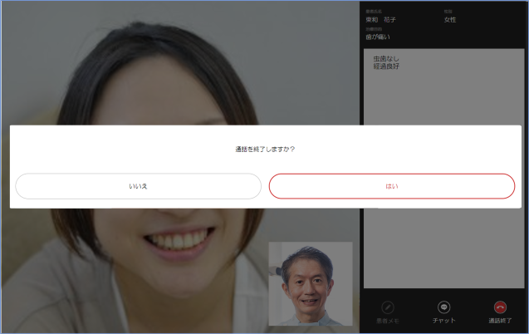Click the 通話を終了しますか? dialog message
Image resolution: width=529 pixels, height=334 pixels.
click(x=265, y=150)
